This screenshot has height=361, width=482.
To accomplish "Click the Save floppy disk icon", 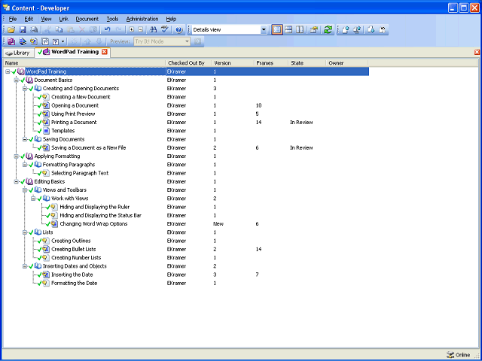I will [x=23, y=30].
